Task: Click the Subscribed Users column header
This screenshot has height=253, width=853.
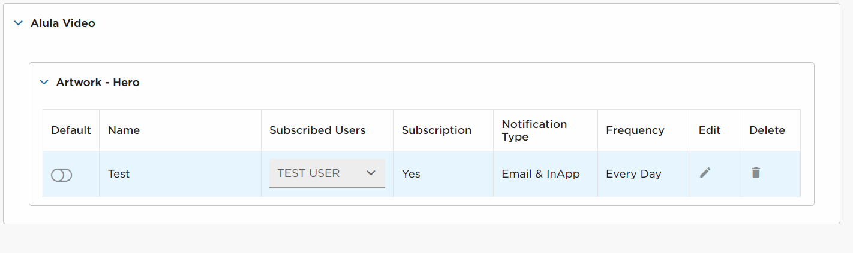Action: (x=317, y=130)
